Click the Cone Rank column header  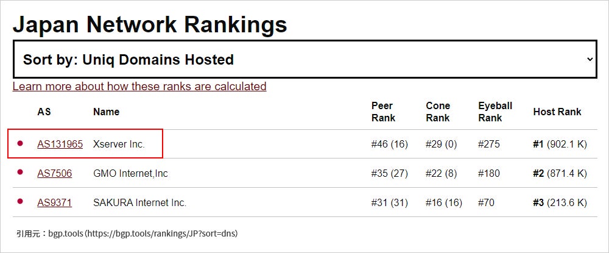pos(438,112)
